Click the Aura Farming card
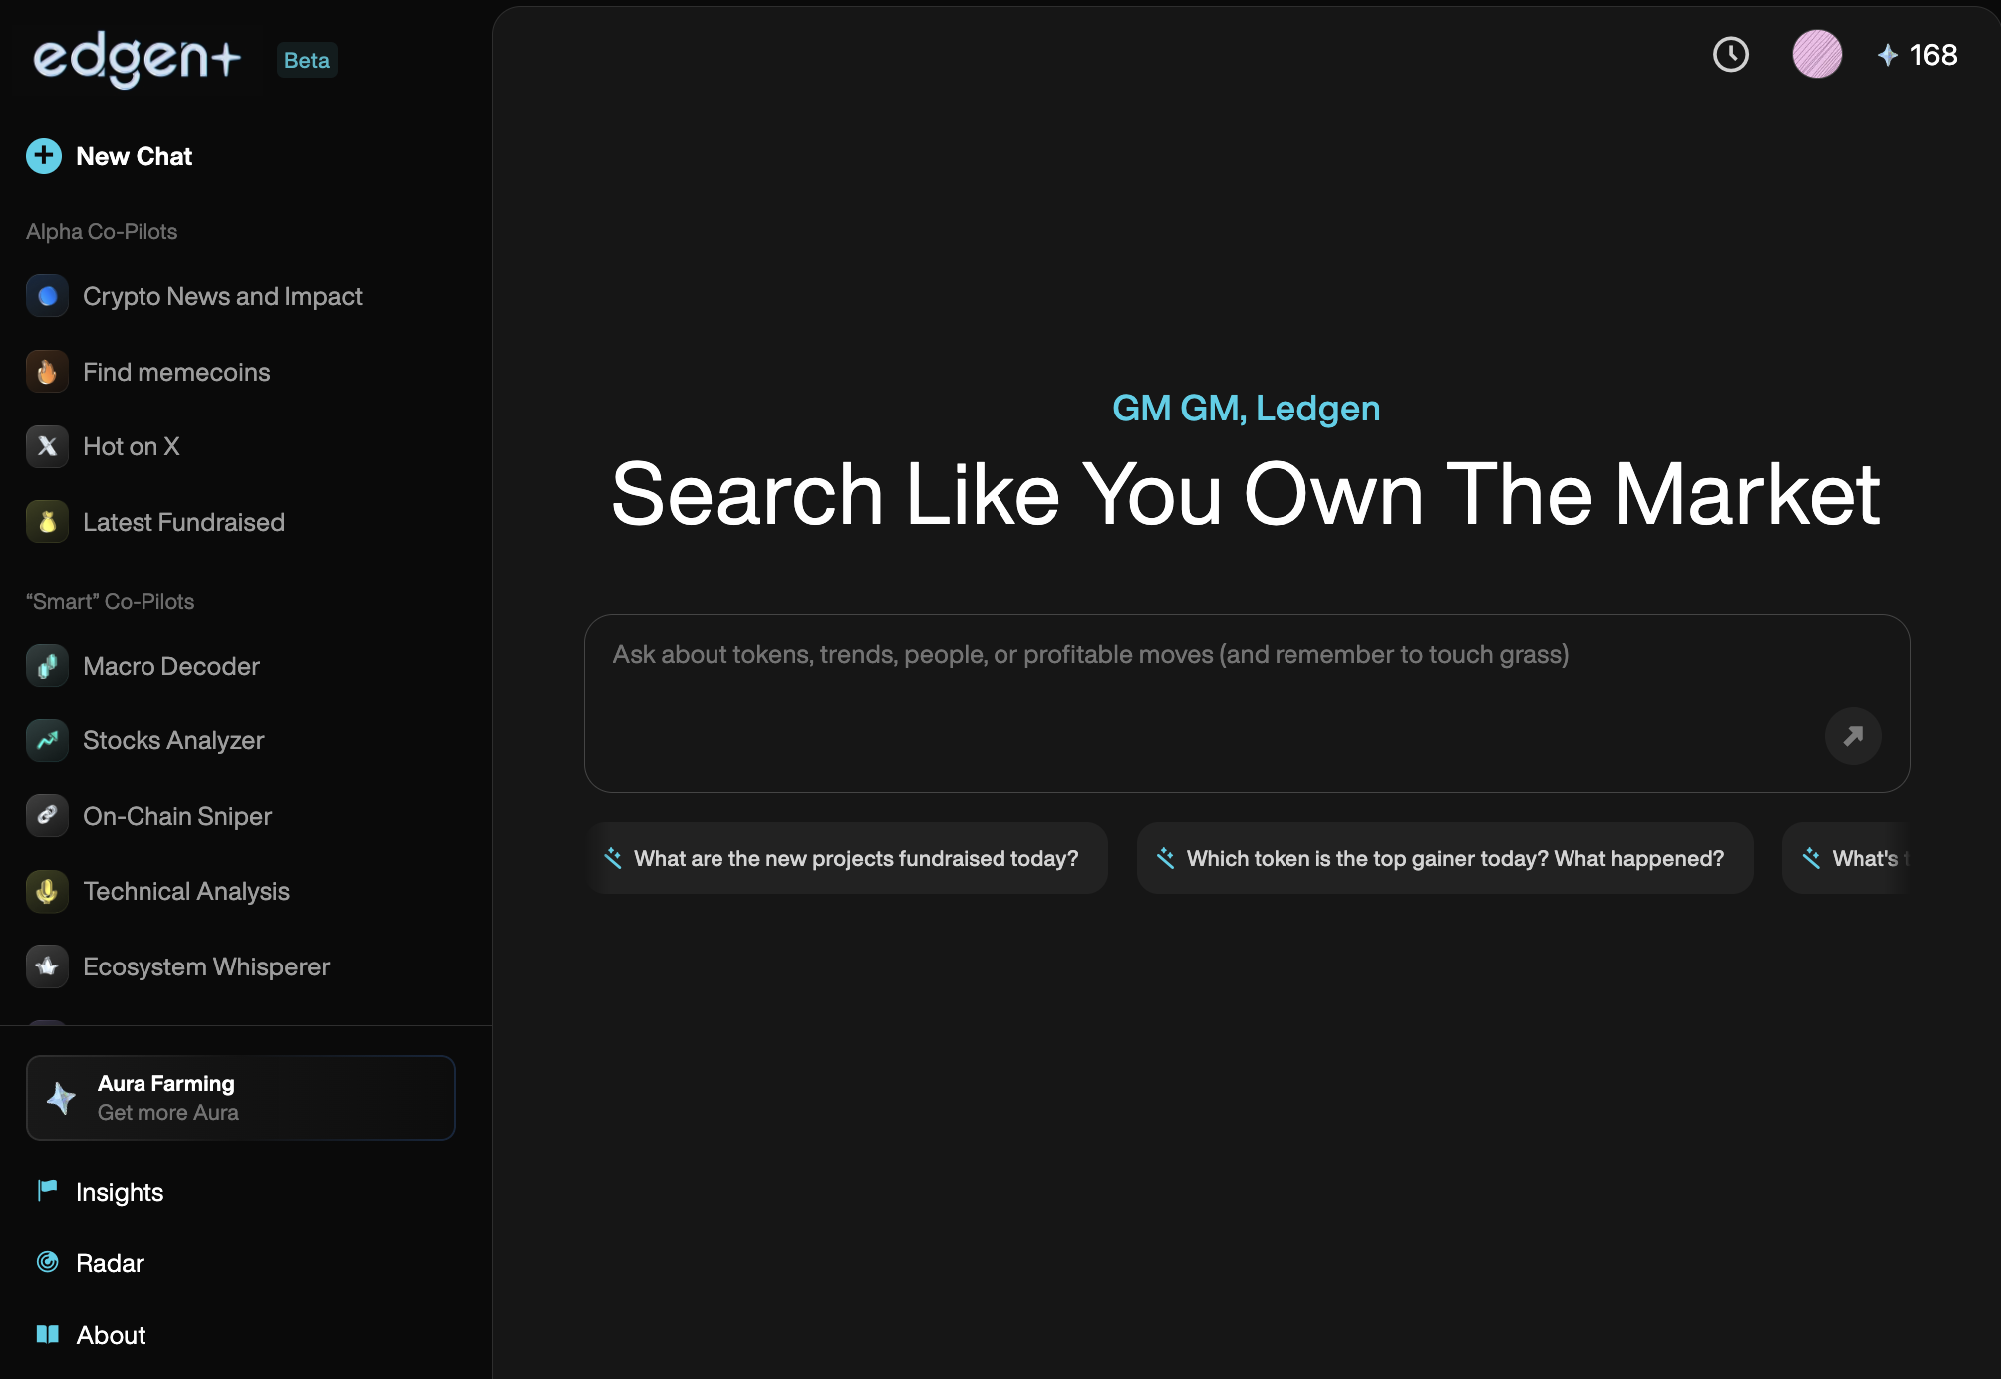2001x1379 pixels. click(240, 1097)
